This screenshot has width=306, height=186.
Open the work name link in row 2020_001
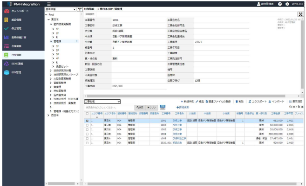click(x=177, y=143)
